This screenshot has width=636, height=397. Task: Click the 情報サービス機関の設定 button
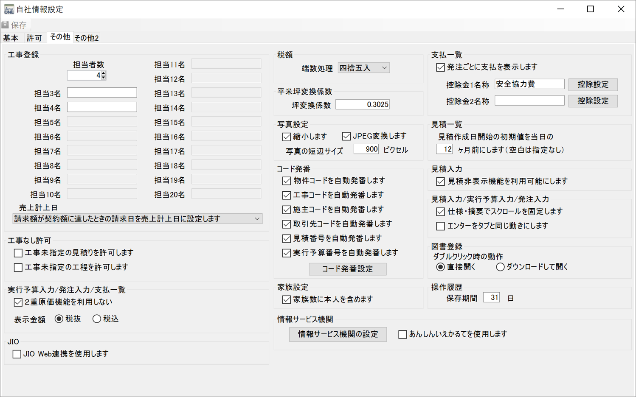click(x=338, y=334)
